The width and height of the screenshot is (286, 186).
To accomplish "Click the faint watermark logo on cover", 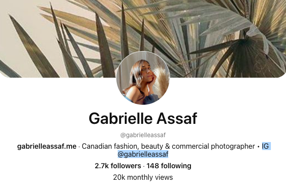I will [258, 64].
